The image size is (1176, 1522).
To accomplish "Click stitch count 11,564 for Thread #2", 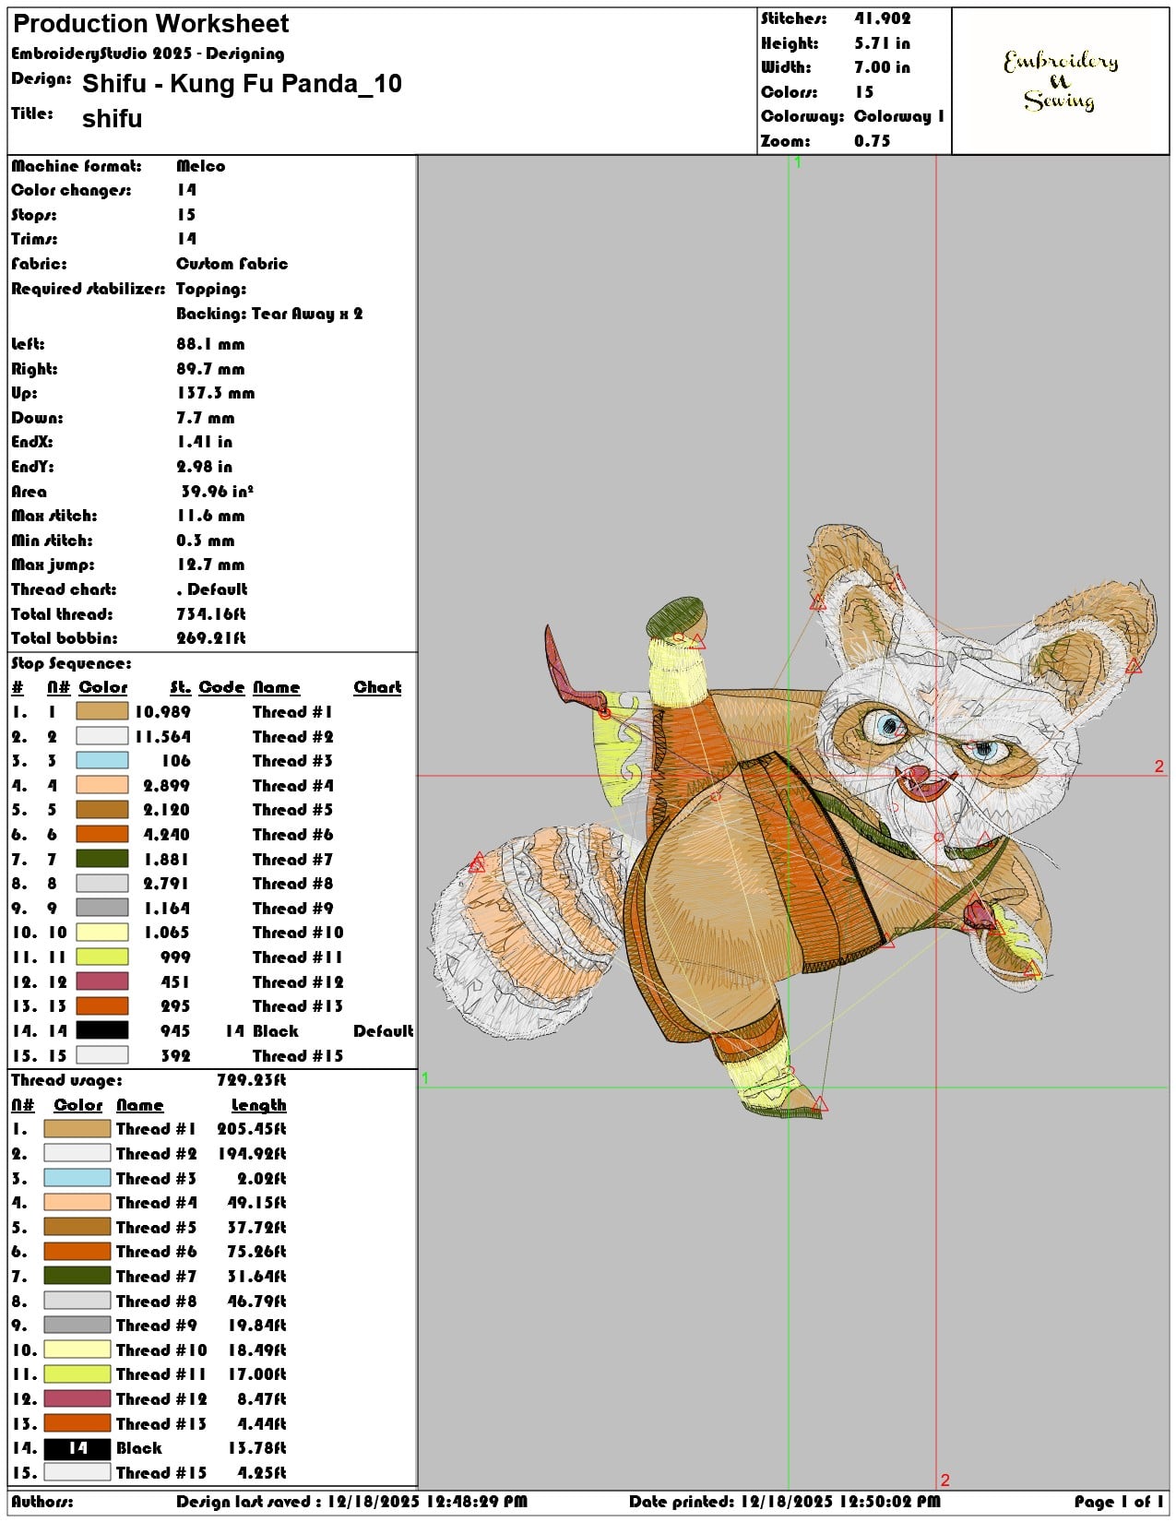I will [x=162, y=736].
